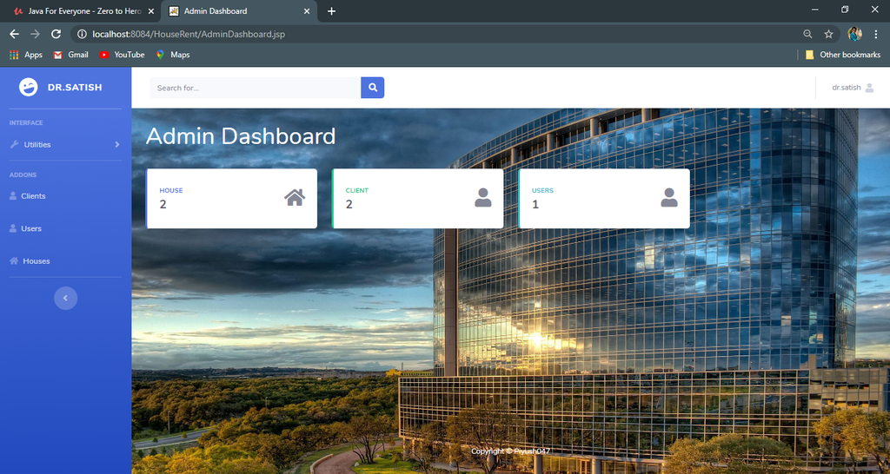Select the USERS card label
The height and width of the screenshot is (474, 890).
(x=542, y=190)
